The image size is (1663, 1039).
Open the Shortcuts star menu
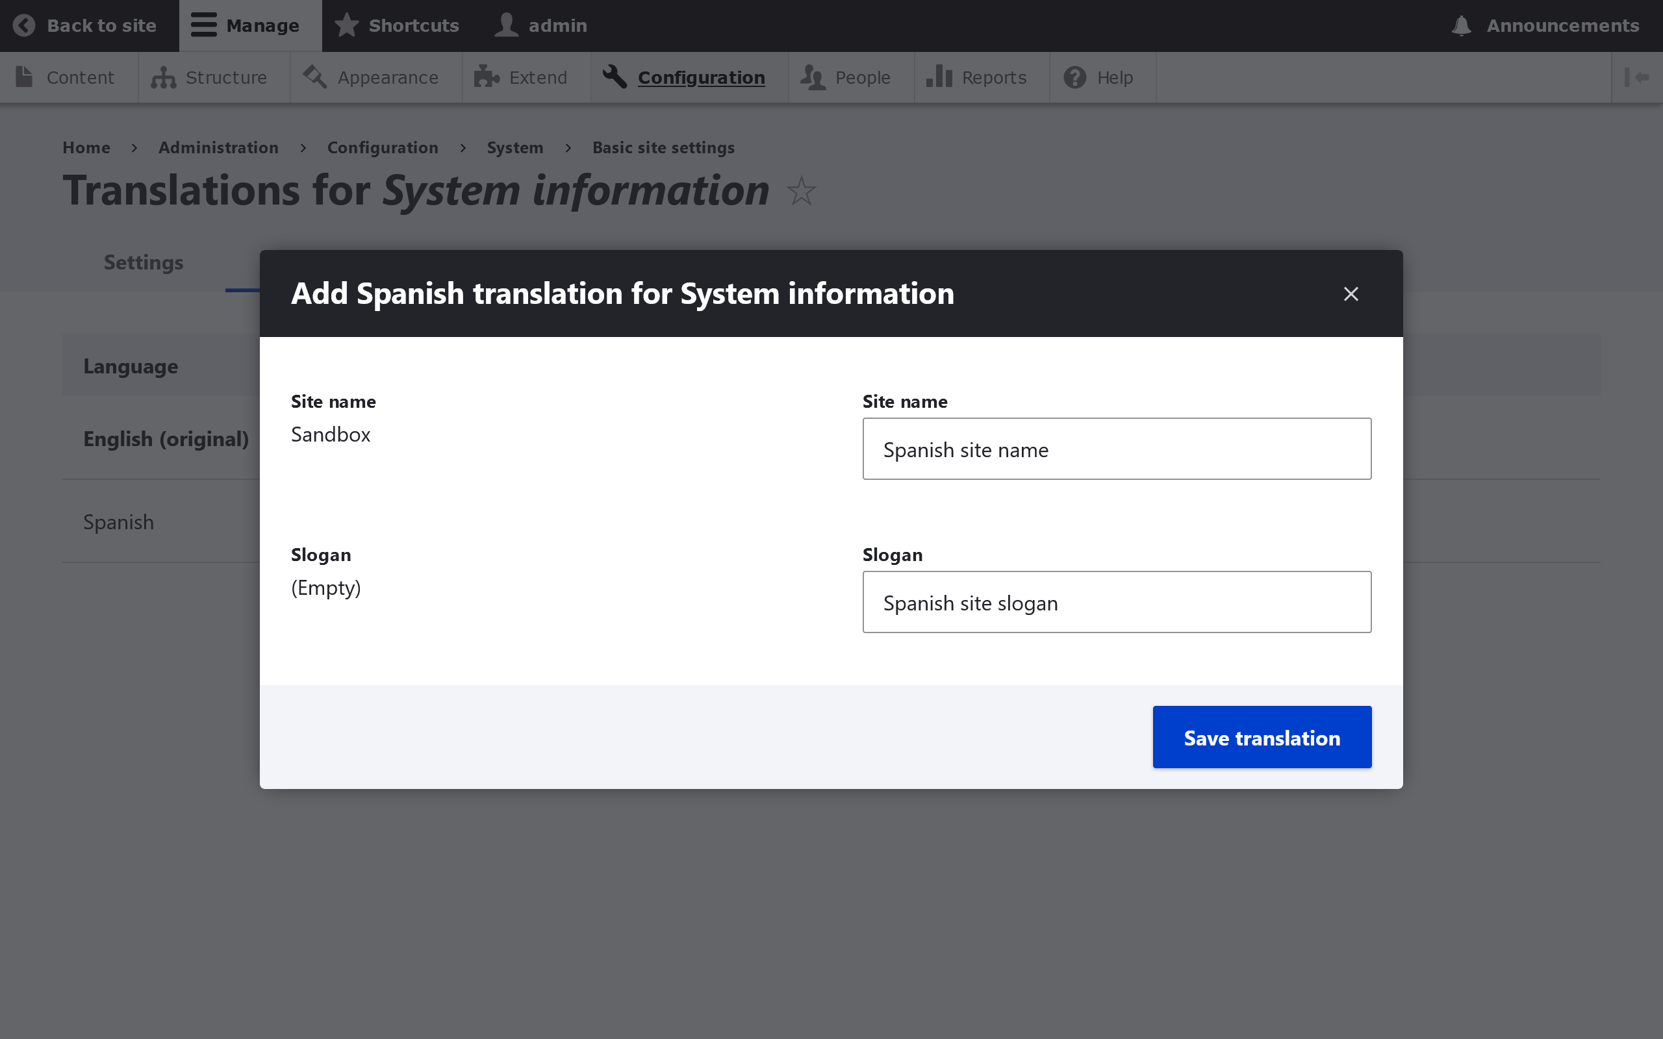coord(347,25)
